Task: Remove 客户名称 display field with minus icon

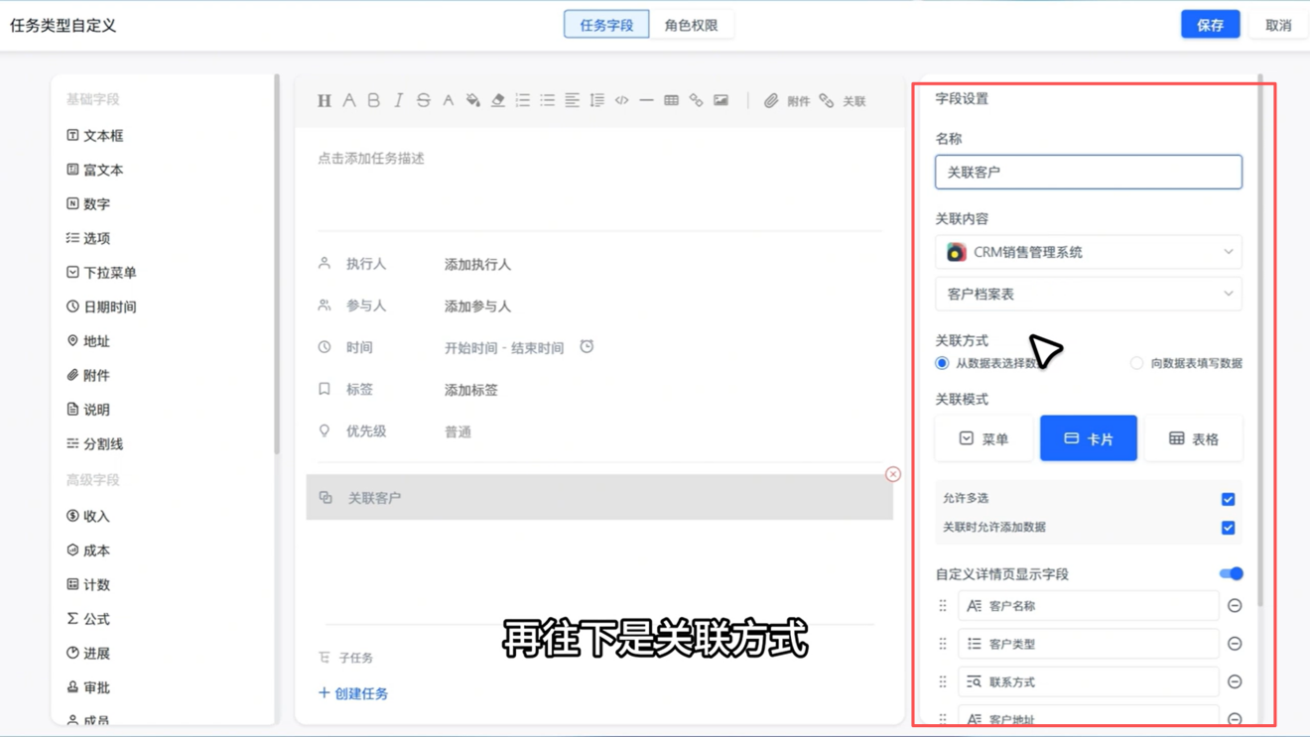Action: click(x=1235, y=605)
